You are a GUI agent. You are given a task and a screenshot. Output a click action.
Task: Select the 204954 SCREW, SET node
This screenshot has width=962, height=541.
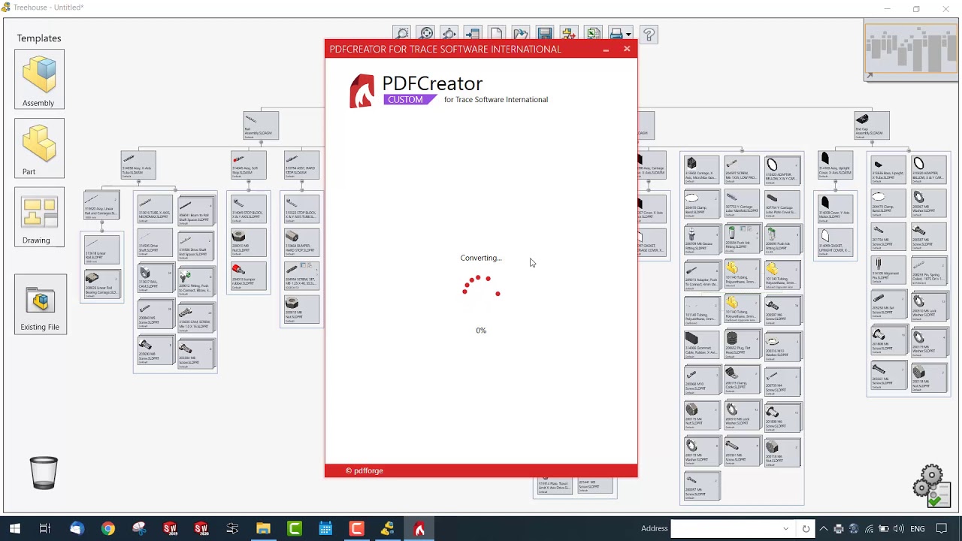click(301, 277)
